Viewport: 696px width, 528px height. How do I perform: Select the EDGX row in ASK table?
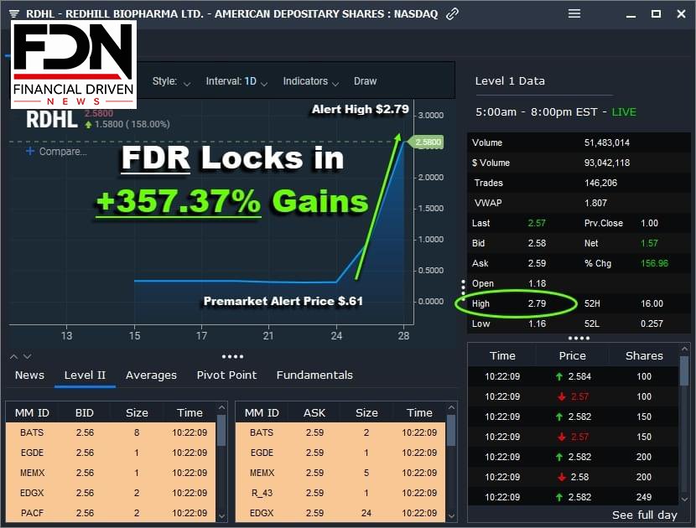pyautogui.click(x=340, y=513)
